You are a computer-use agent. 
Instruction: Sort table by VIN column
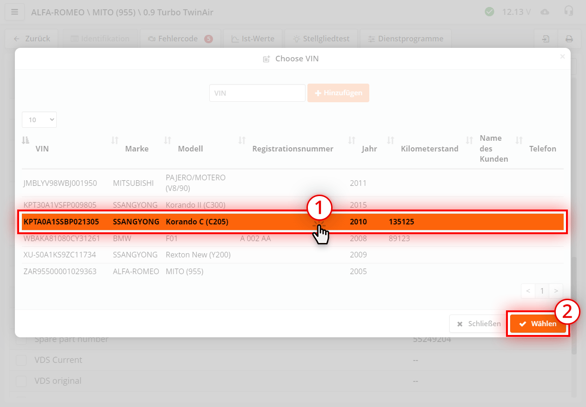pyautogui.click(x=26, y=140)
